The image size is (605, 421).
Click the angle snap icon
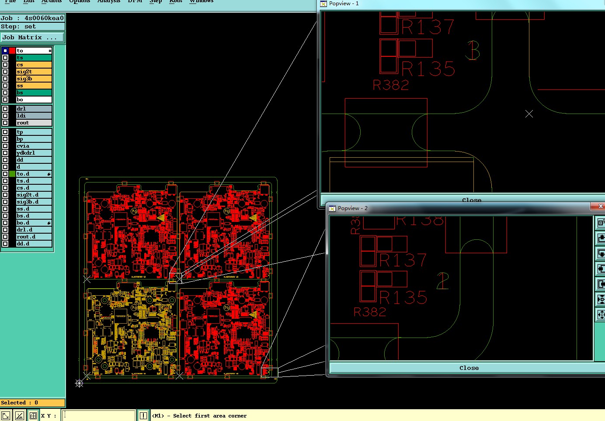tap(19, 416)
